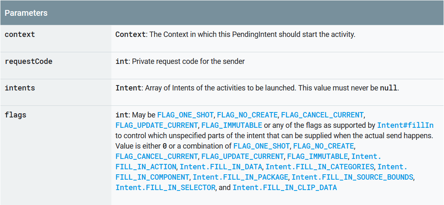Open the first FLAG_UPDATE_CURRENT link
The image size is (444, 205).
tap(157, 125)
